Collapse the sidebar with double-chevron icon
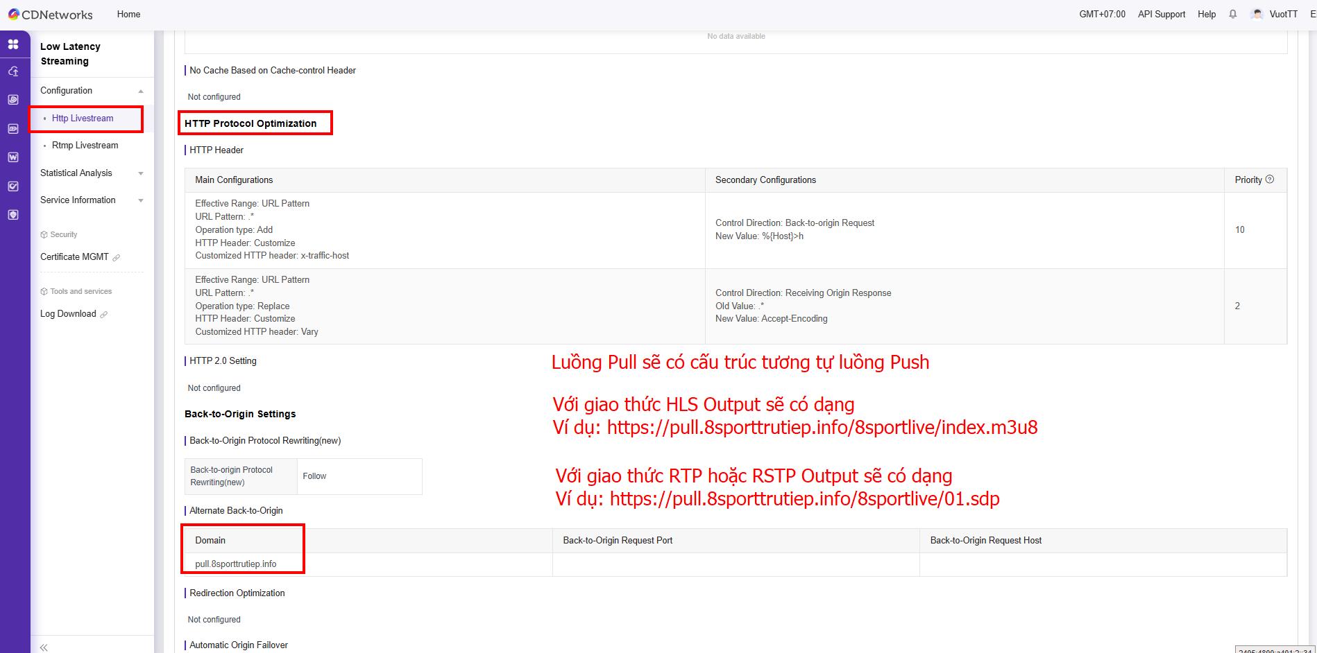1317x653 pixels. click(x=44, y=647)
